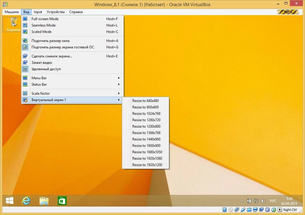The image size is (305, 215).
Task: Choose Resize to 1280x720
Action: click(x=145, y=120)
